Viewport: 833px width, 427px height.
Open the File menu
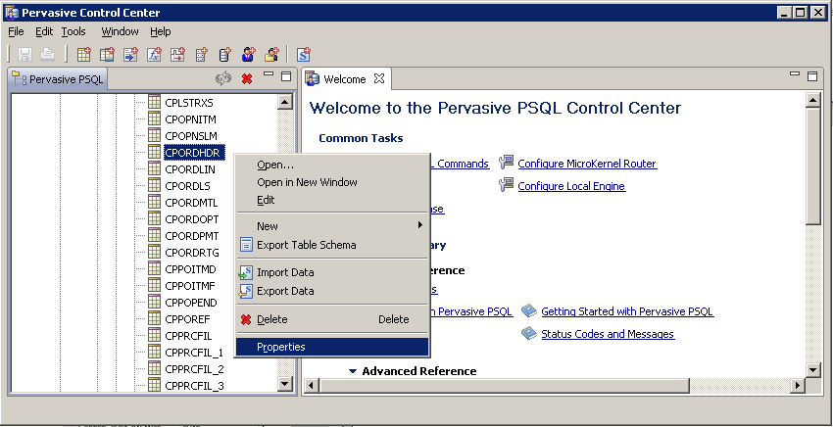pyautogui.click(x=16, y=32)
